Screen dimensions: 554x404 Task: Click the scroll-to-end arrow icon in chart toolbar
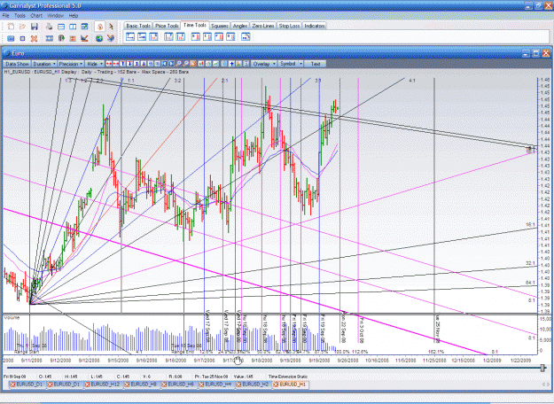tap(171, 64)
